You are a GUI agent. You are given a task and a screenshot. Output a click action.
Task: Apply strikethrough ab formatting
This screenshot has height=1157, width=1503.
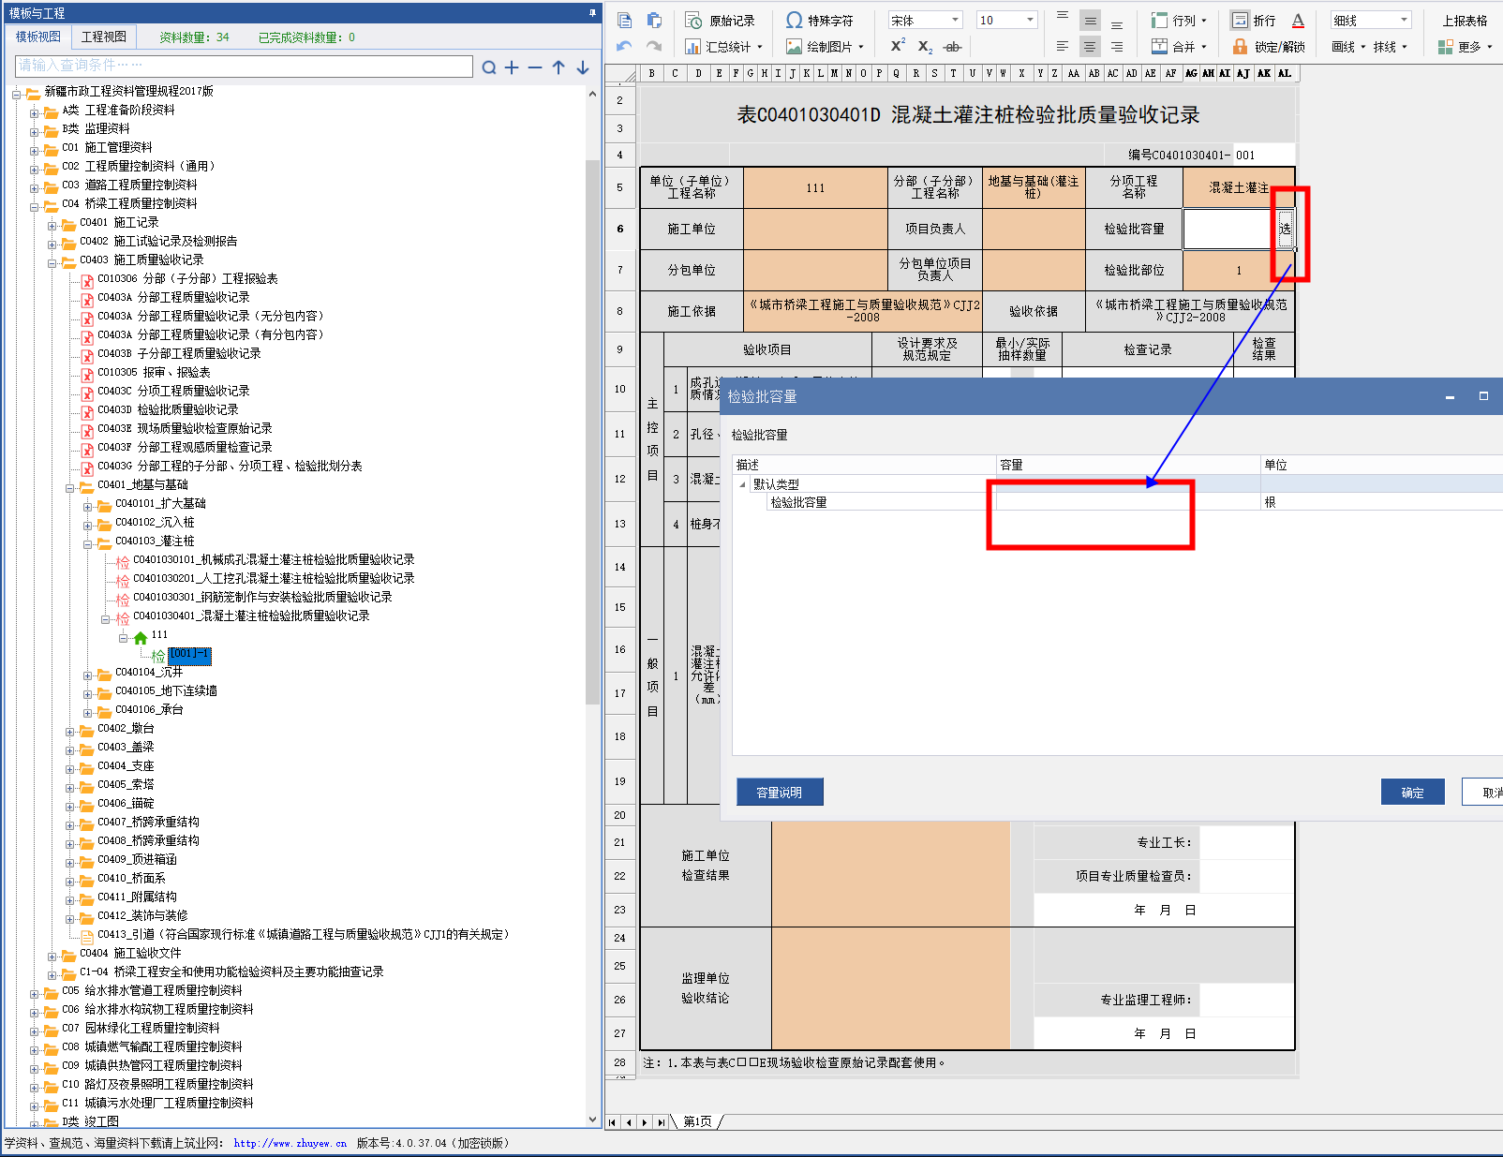pos(952,46)
